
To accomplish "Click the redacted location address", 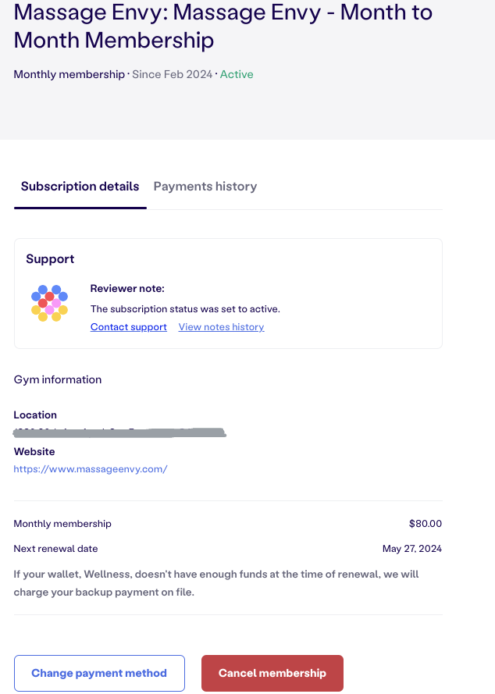I will (120, 432).
